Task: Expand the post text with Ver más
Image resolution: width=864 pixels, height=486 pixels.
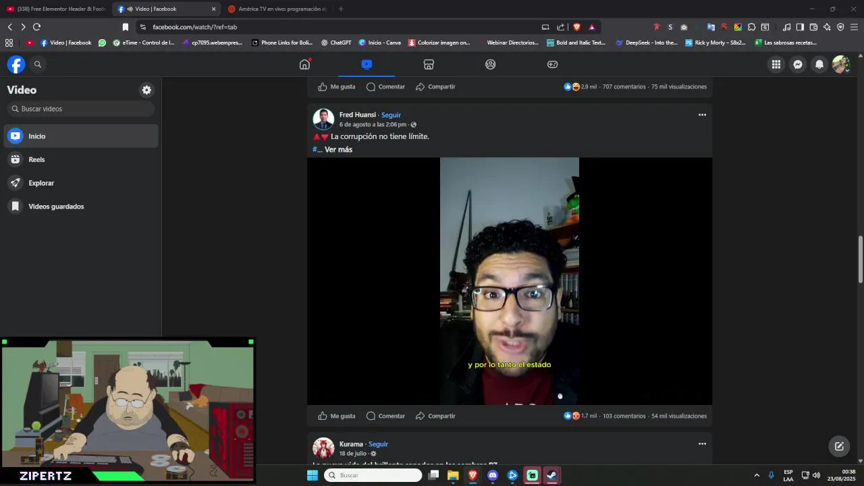Action: [x=338, y=149]
